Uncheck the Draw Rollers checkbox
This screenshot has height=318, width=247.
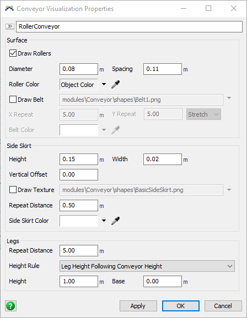[13, 53]
